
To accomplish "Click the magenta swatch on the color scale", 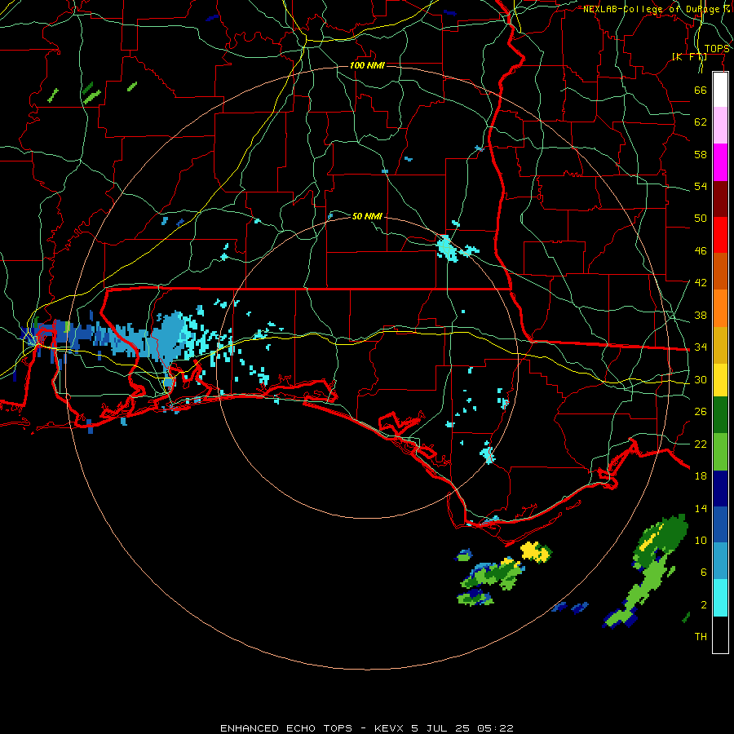I will click(x=720, y=162).
